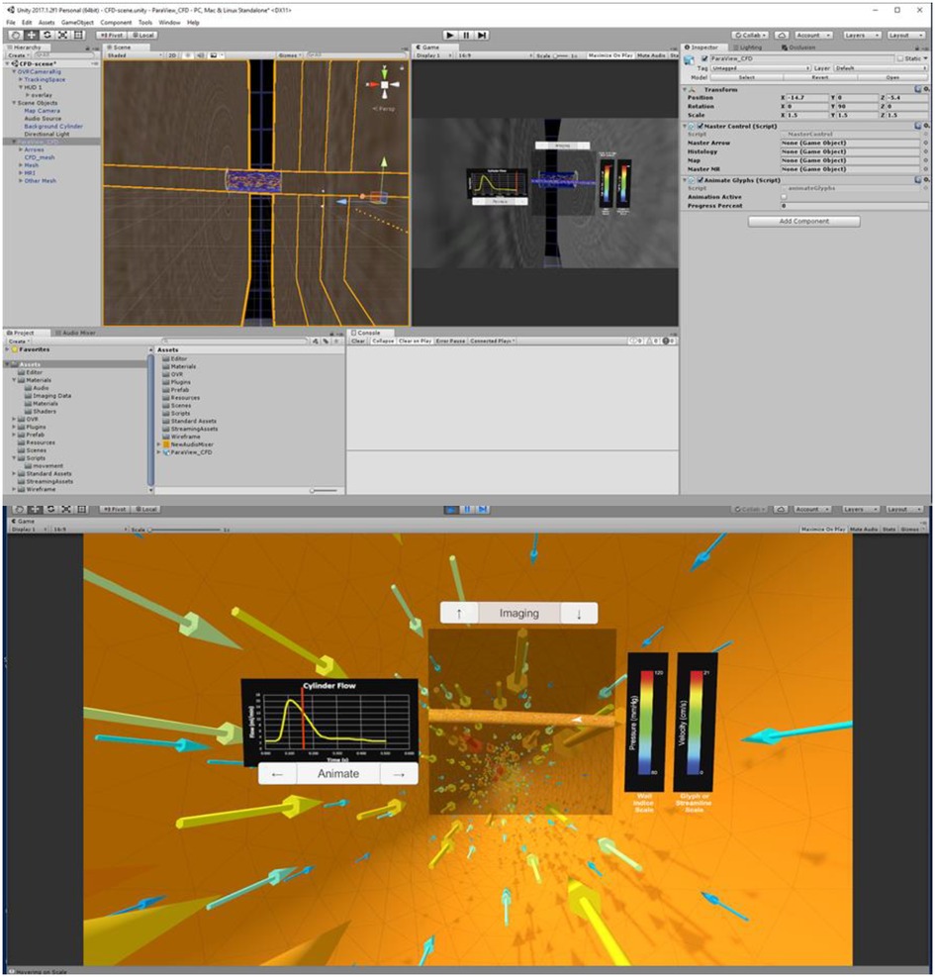
Task: Click the red X axis of orientation gizmo
Action: 372,84
